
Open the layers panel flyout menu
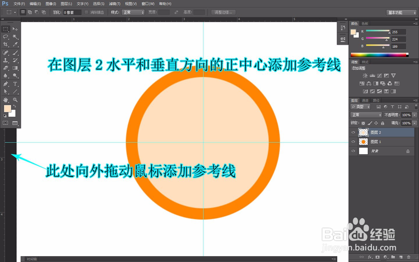(415, 100)
